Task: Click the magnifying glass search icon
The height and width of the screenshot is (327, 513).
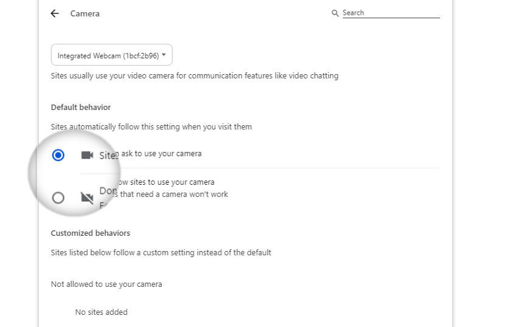Action: (335, 13)
